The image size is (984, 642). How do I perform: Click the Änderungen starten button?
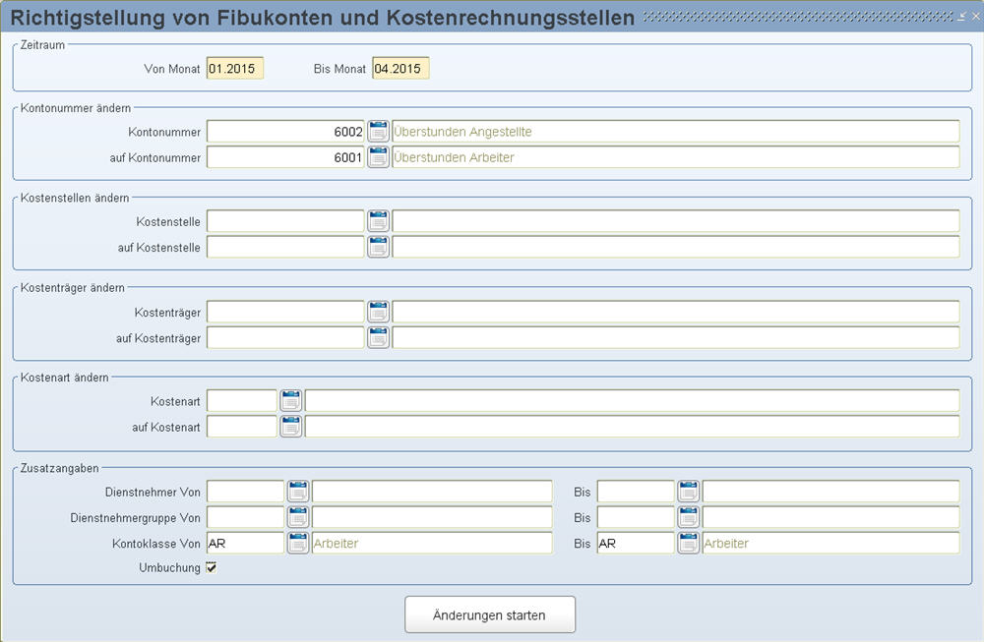(489, 615)
